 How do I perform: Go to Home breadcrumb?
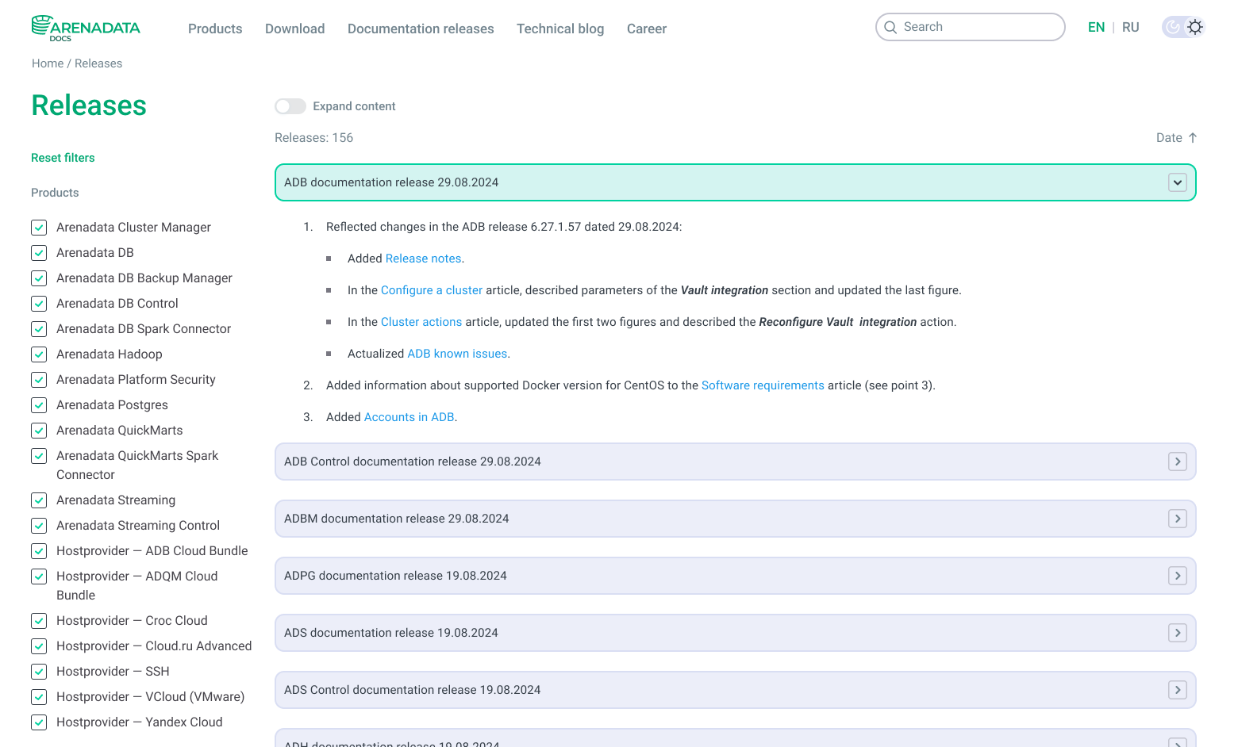pyautogui.click(x=48, y=63)
